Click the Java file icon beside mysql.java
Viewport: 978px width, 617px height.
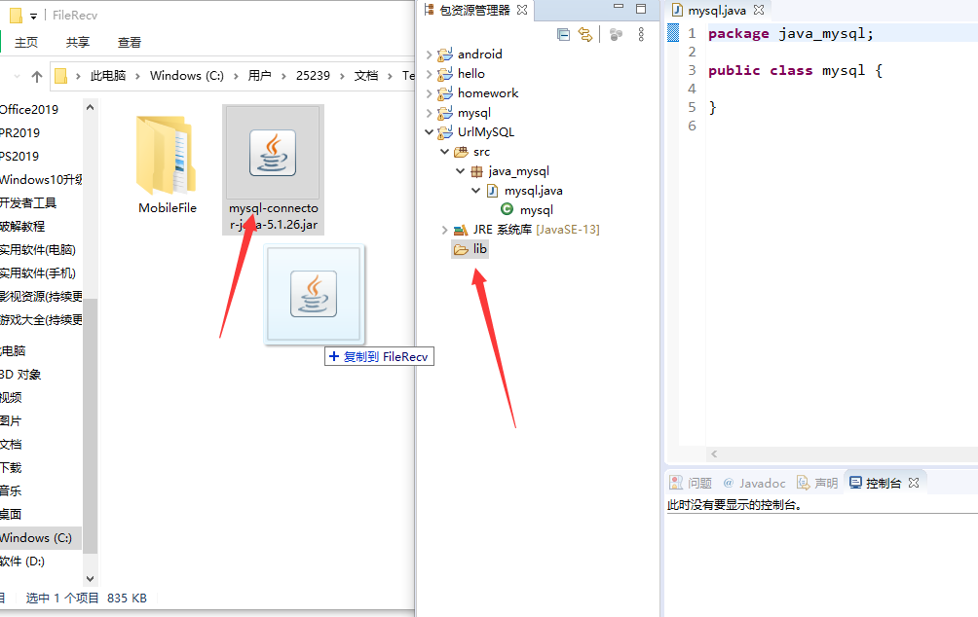tap(492, 191)
